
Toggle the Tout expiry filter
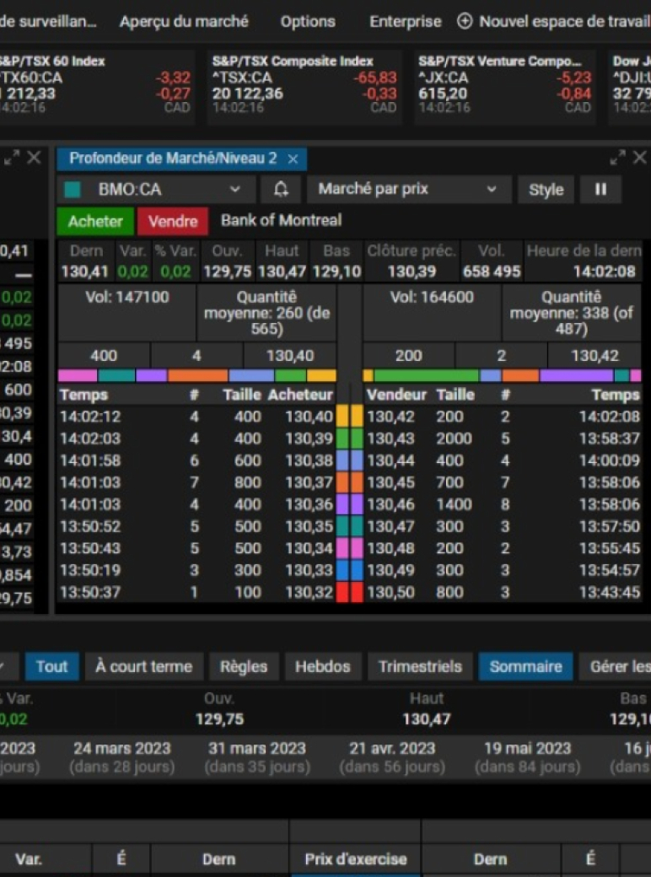[51, 666]
